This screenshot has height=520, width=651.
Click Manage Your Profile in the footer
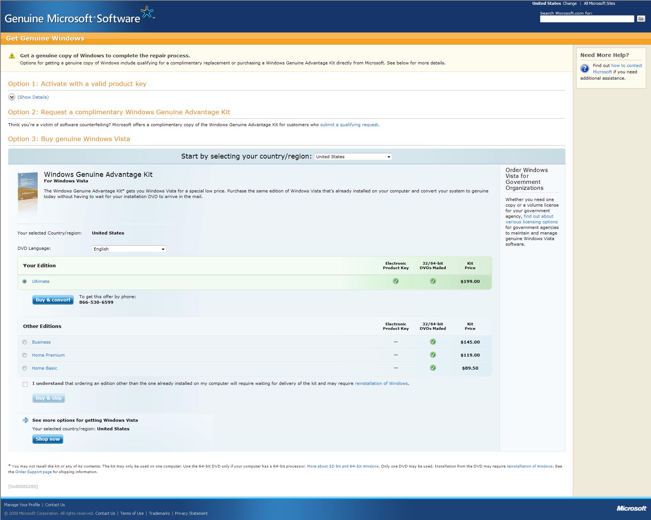coord(22,505)
